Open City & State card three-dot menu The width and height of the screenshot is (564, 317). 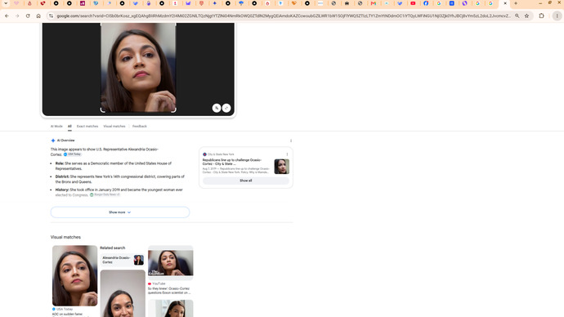tap(287, 154)
